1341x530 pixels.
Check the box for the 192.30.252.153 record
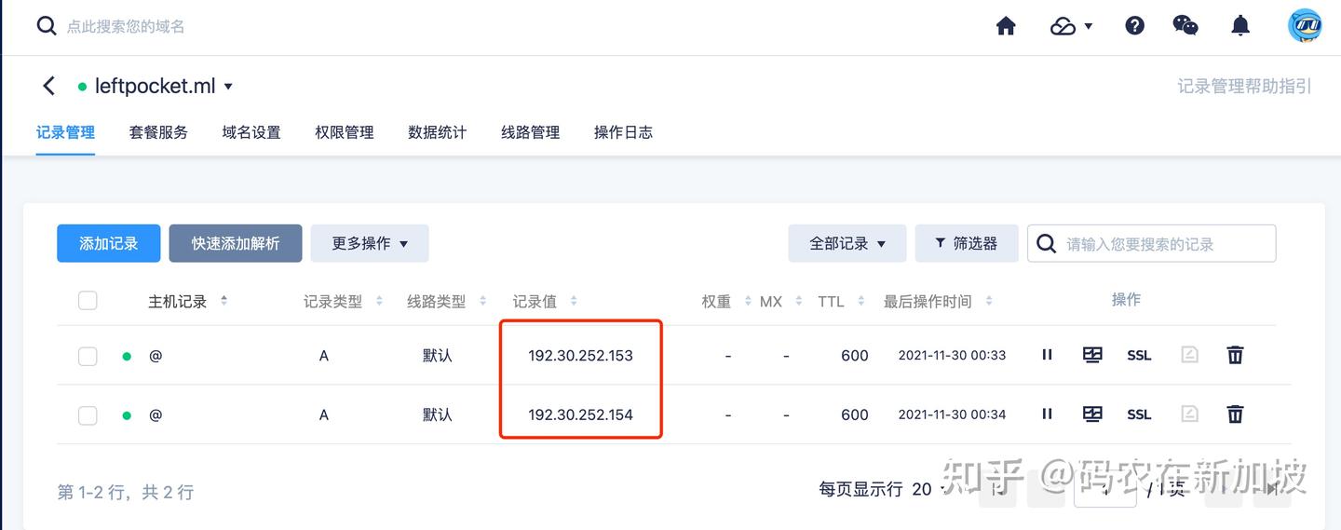click(88, 356)
